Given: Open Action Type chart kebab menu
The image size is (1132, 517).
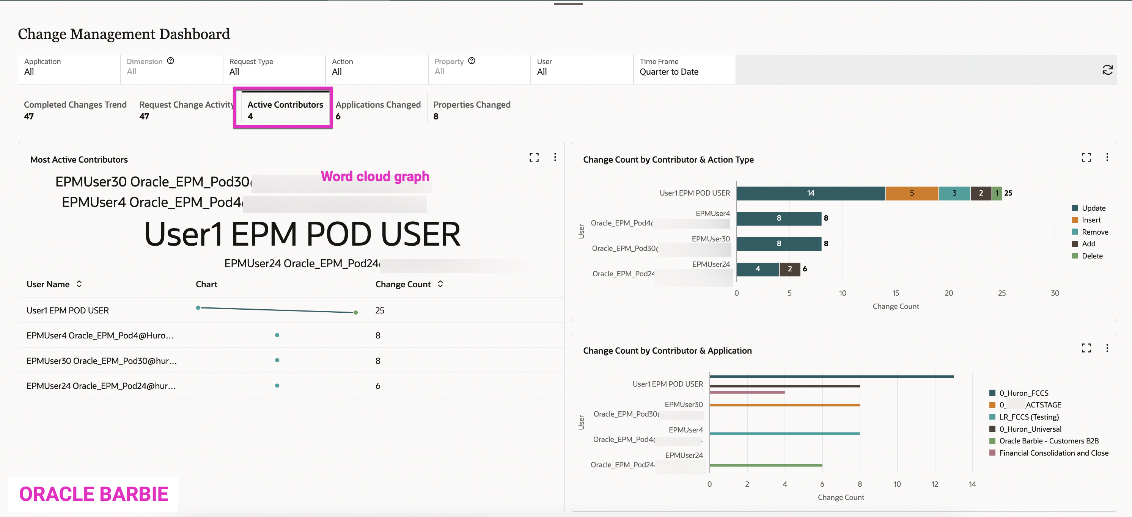Looking at the screenshot, I should click(1107, 158).
